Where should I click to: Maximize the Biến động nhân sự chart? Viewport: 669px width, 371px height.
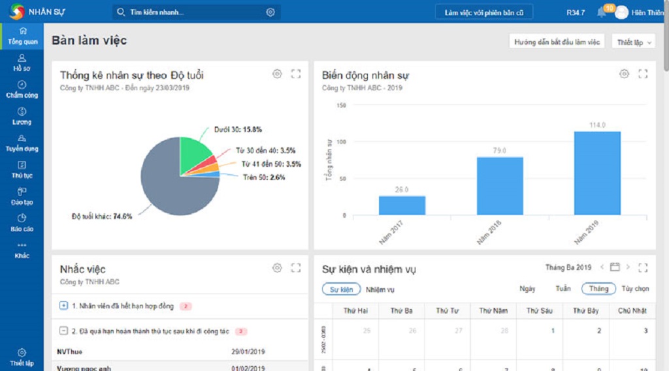(x=643, y=74)
